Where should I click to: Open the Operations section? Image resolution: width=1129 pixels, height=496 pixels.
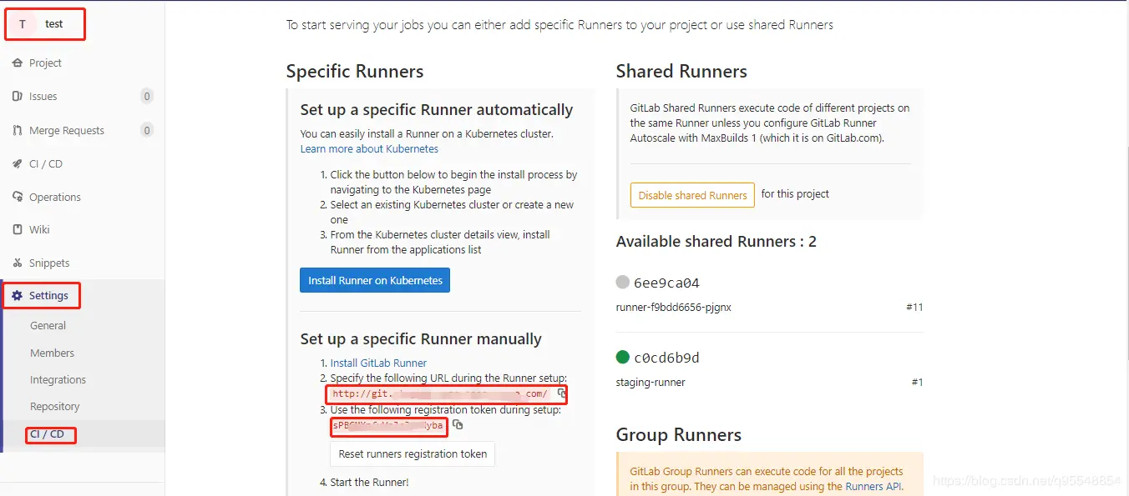tap(55, 198)
